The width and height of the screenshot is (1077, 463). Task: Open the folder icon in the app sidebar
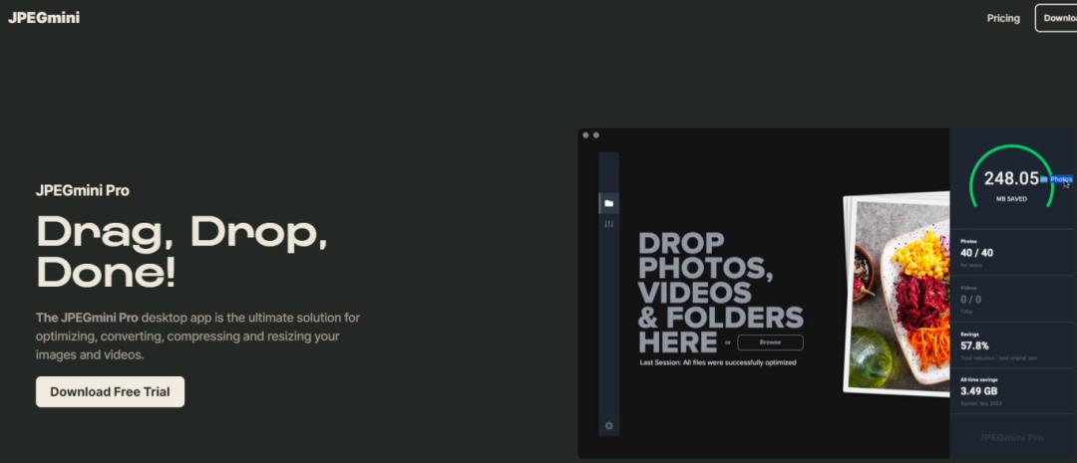pos(608,203)
